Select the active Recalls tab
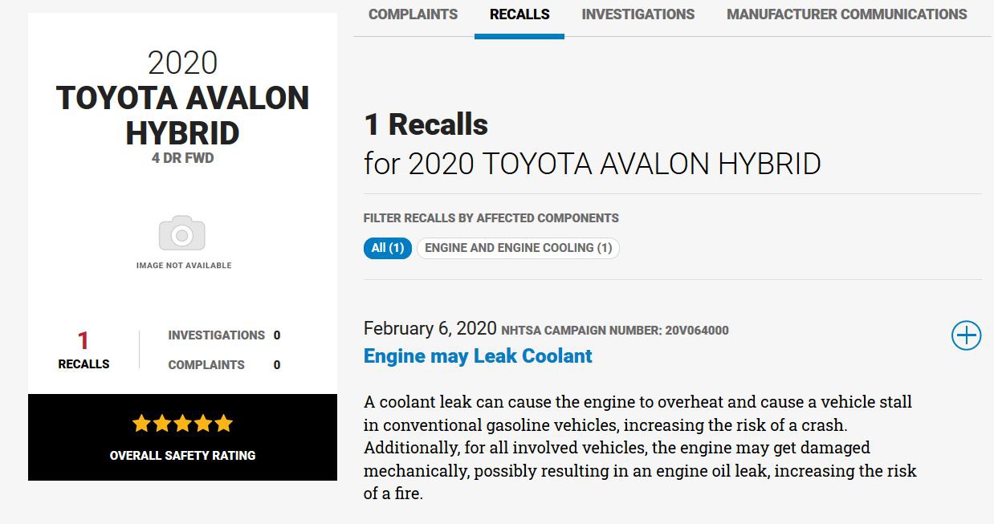Screen dimensions: 994x524 point(519,14)
